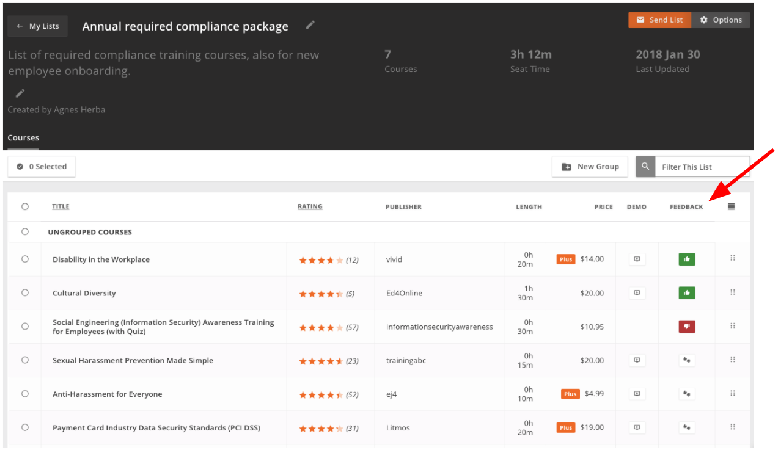Click the pencil icon beside the list title

pyautogui.click(x=310, y=25)
